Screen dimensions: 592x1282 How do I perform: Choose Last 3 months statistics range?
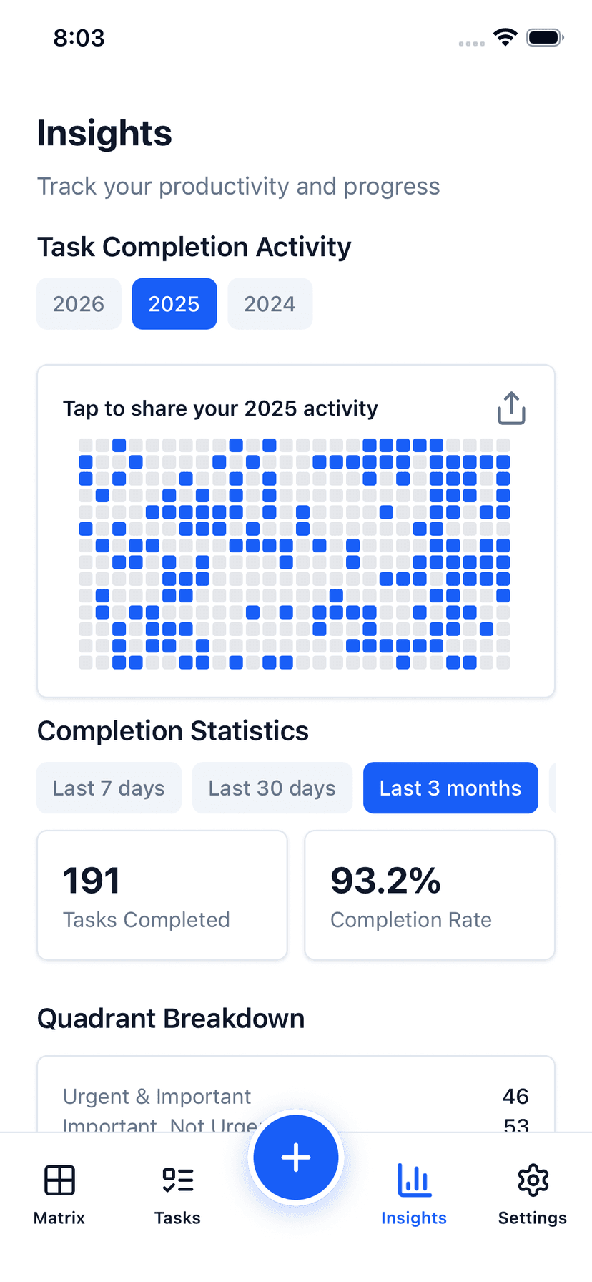[450, 788]
